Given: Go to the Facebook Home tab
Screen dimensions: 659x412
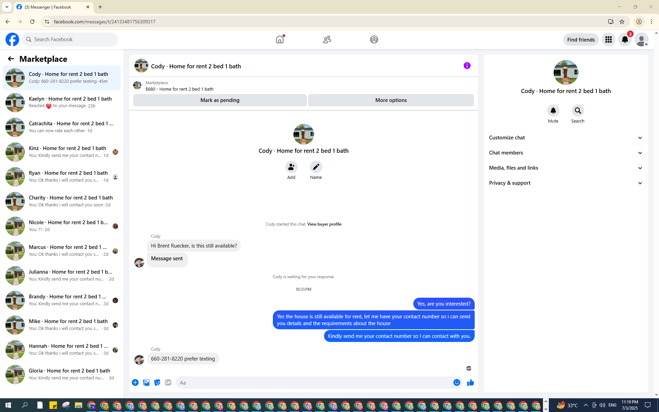Looking at the screenshot, I should click(x=280, y=39).
